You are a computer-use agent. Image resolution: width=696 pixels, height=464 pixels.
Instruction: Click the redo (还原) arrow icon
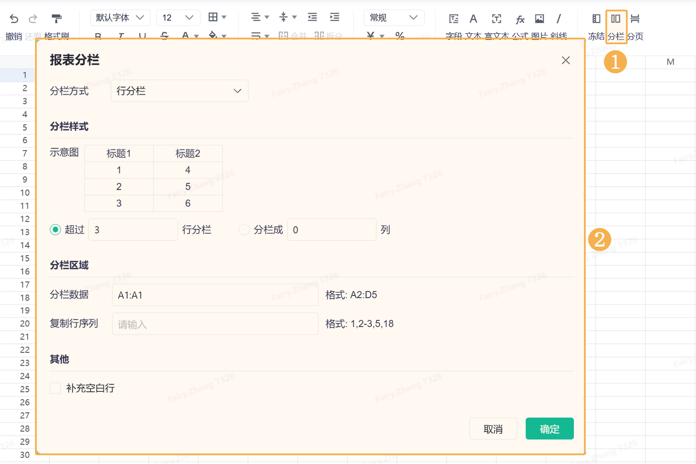(33, 18)
